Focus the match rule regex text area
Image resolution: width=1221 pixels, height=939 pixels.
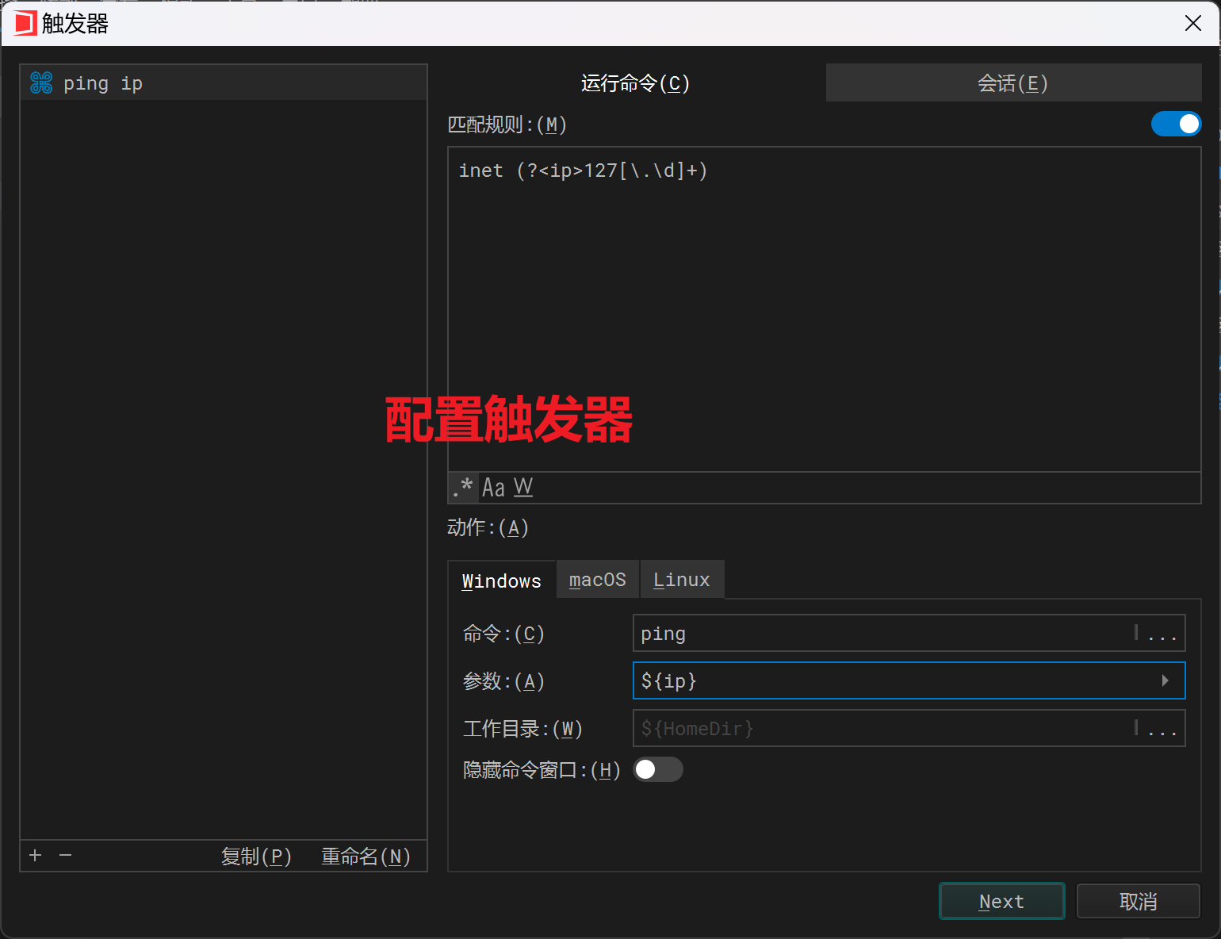coord(825,309)
